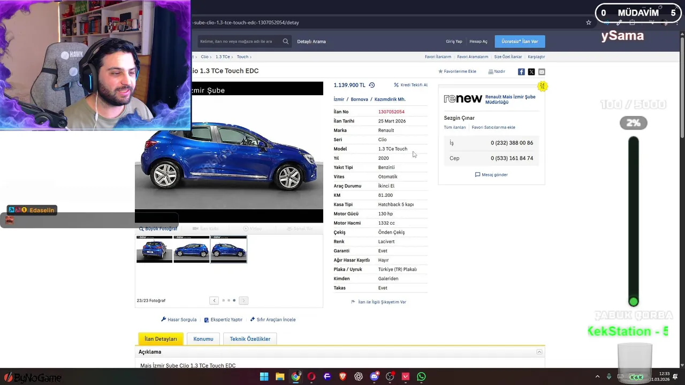Share listing by email icon

[x=542, y=72]
